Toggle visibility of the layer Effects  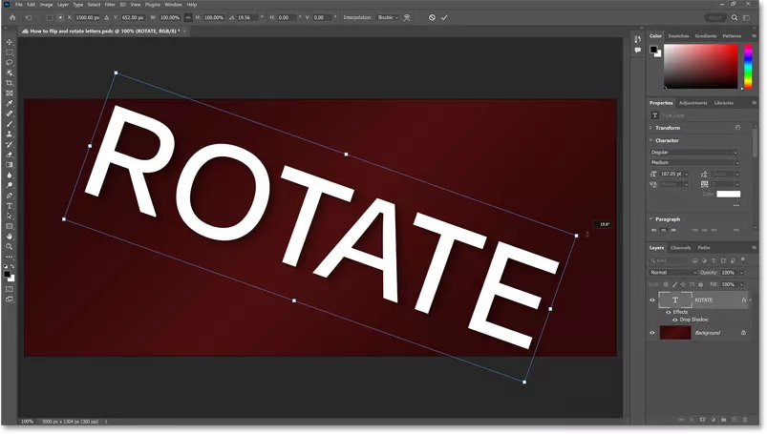point(669,312)
